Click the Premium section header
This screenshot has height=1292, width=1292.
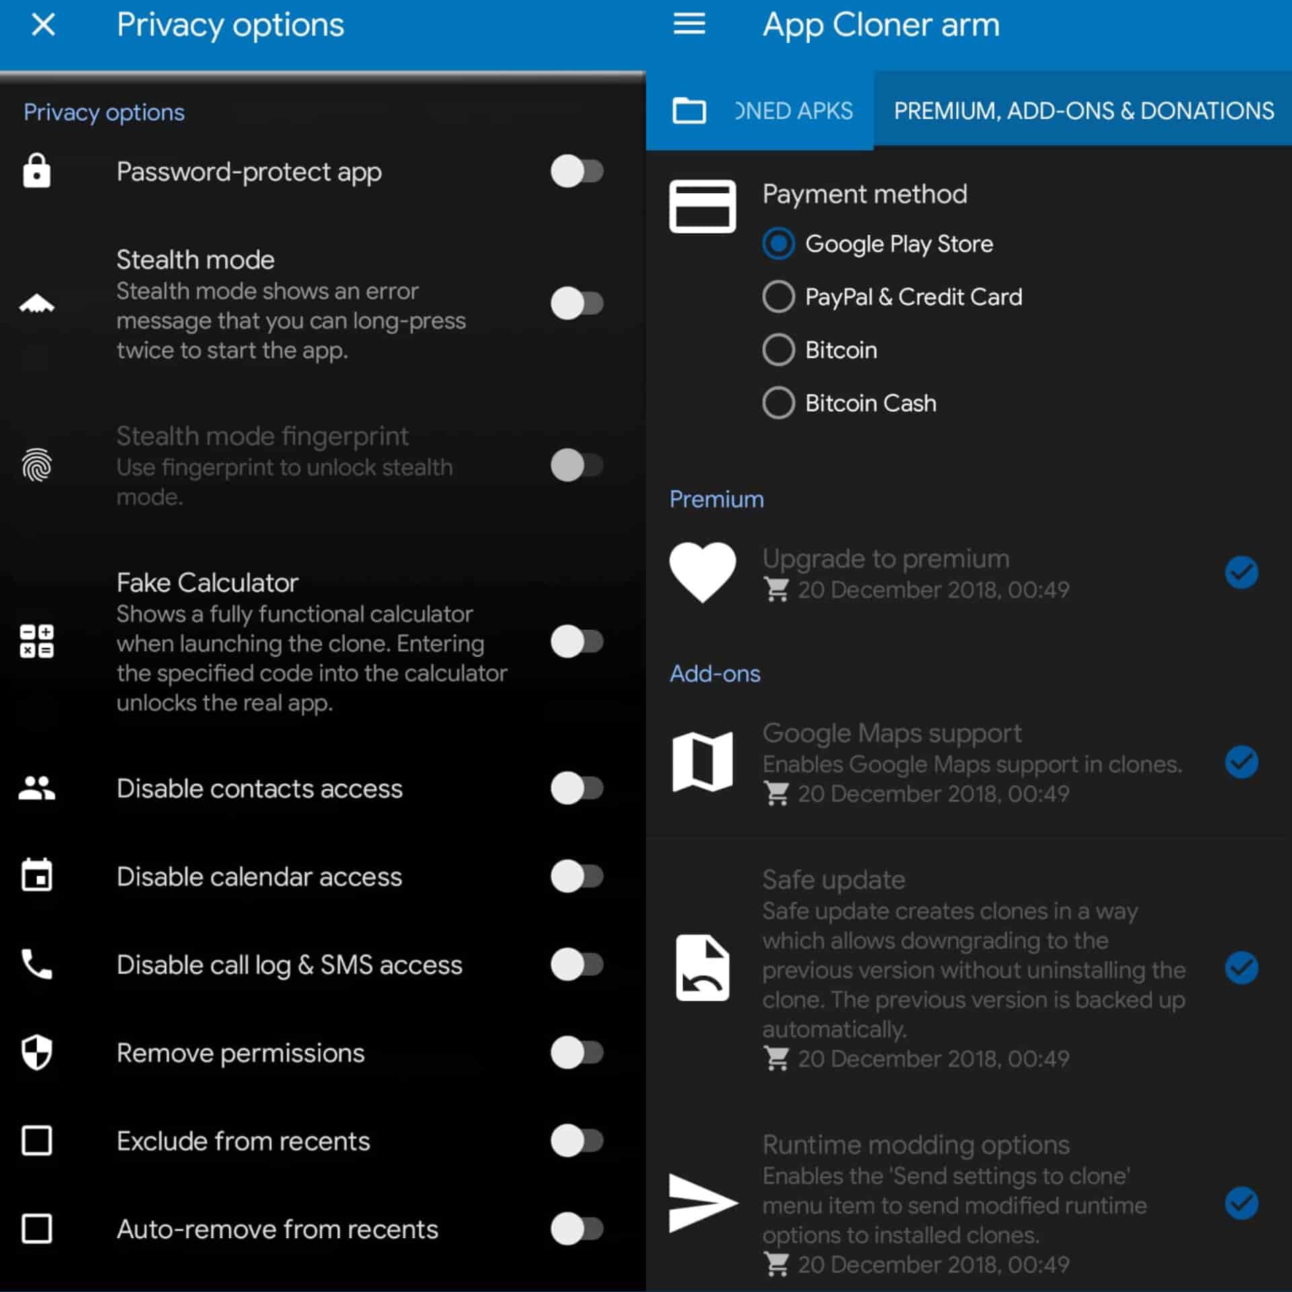click(717, 499)
